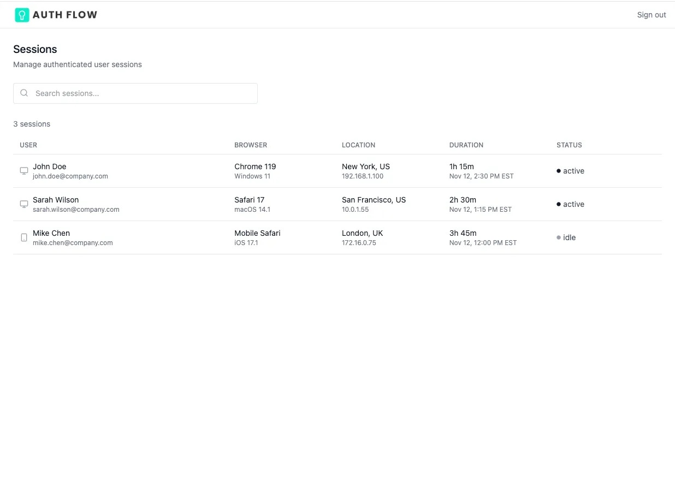The width and height of the screenshot is (675, 500).
Task: Click London, UK location
Action: tap(363, 233)
